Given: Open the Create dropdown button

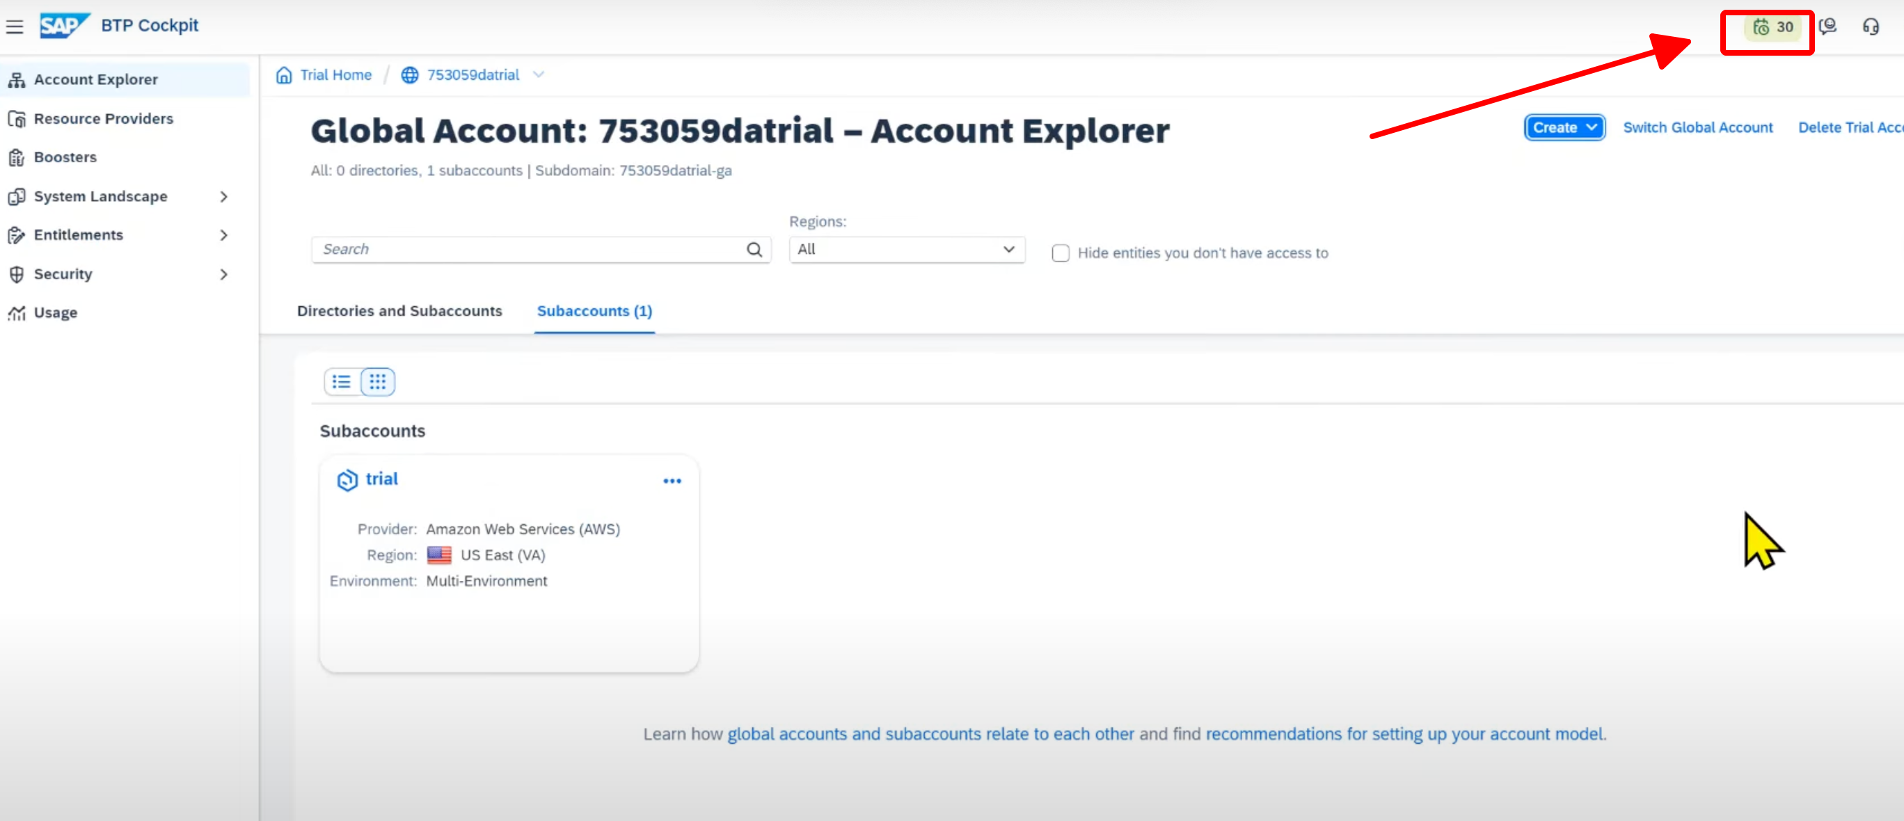Looking at the screenshot, I should (1564, 127).
